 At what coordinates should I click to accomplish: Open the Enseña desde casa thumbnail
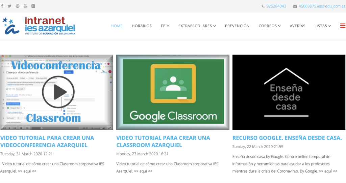(x=289, y=92)
